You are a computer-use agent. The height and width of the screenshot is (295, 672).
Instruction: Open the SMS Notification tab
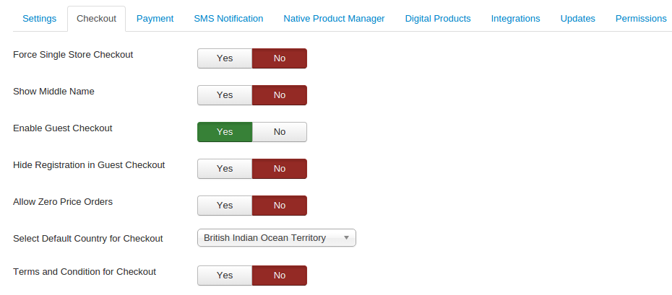(228, 19)
